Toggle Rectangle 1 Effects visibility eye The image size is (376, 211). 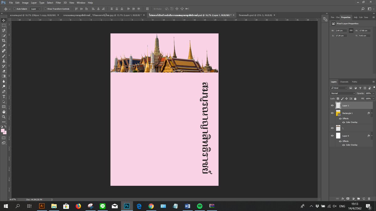tap(340, 118)
